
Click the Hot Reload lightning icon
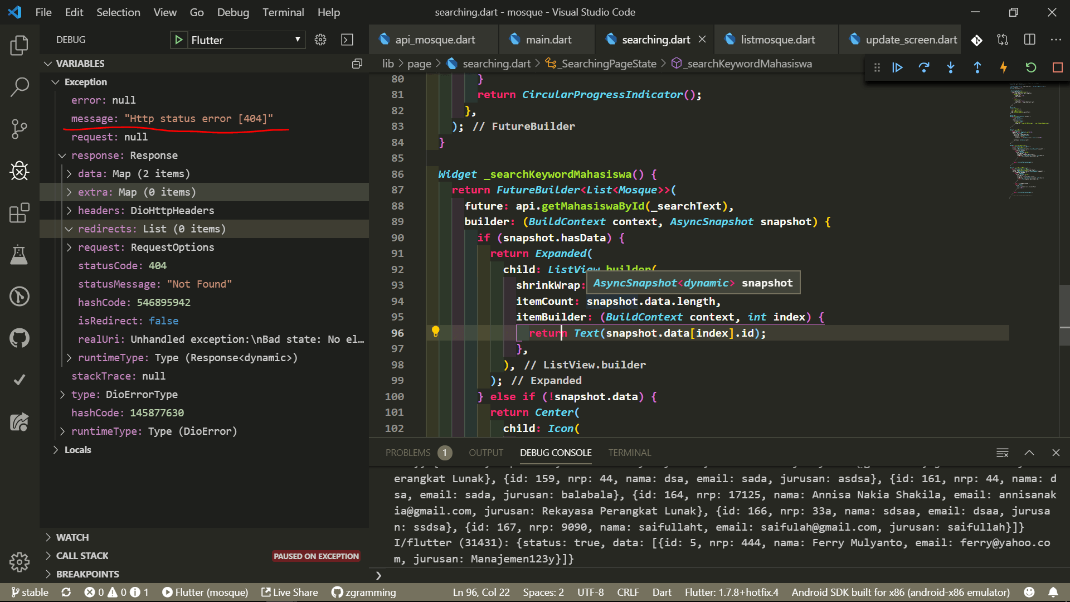pos(1004,67)
